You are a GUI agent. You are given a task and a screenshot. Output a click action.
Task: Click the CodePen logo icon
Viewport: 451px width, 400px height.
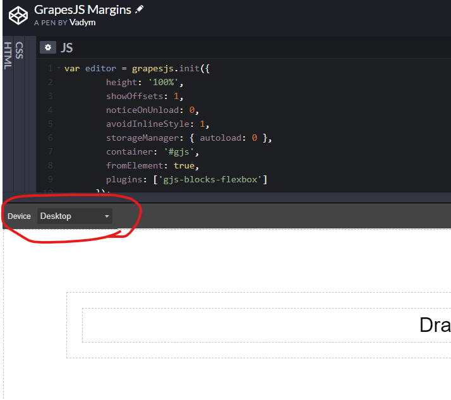(x=18, y=16)
